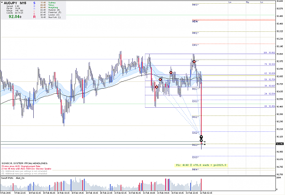
Task: Click the chart menu arrow beside AUDJPY
Action: (2, 3)
